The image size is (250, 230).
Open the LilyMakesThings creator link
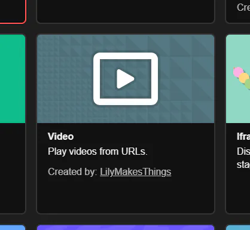click(135, 172)
